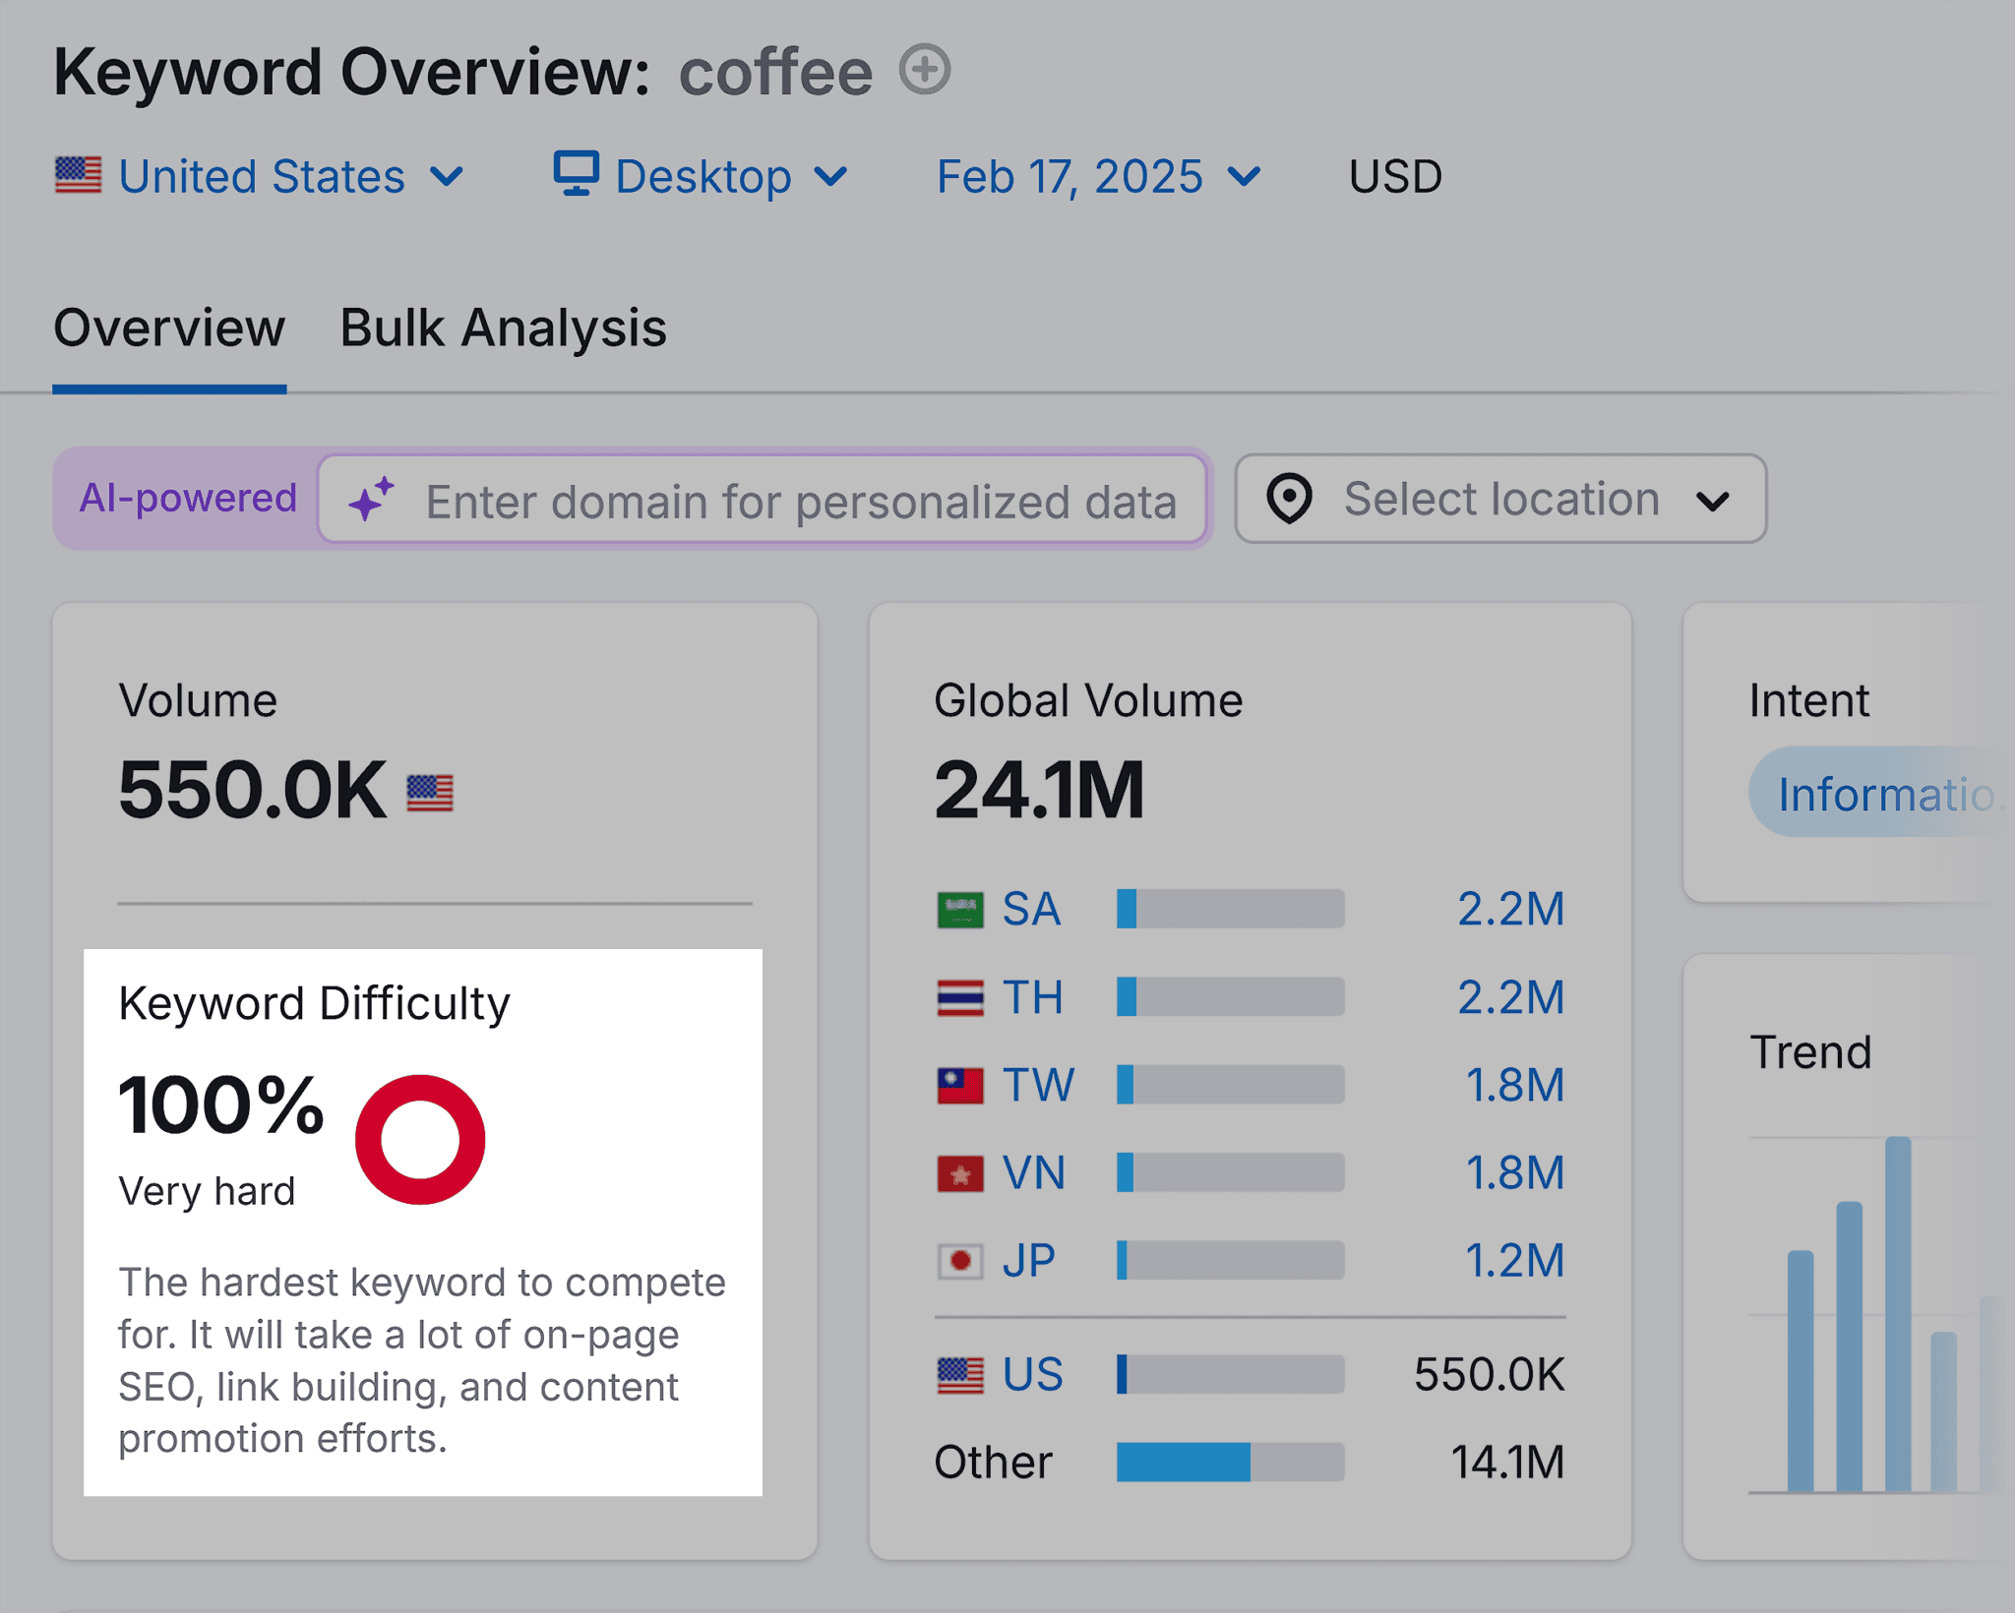
Task: Add keyword using the plus icon beside coffee
Action: pos(923,70)
